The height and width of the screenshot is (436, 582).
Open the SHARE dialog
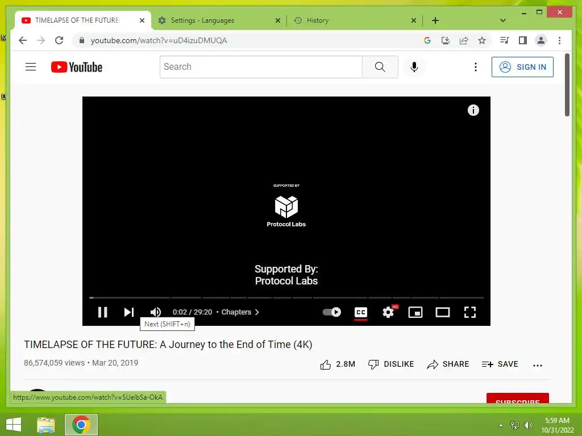448,364
